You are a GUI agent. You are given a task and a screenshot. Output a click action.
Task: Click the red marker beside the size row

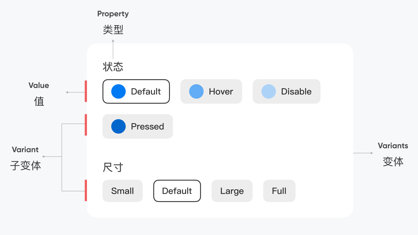[x=86, y=190]
